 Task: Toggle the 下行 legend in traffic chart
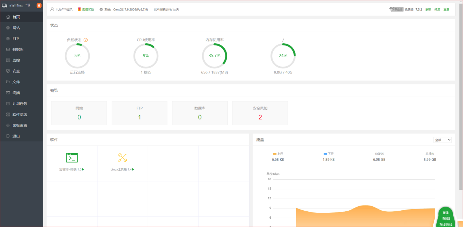328,154
